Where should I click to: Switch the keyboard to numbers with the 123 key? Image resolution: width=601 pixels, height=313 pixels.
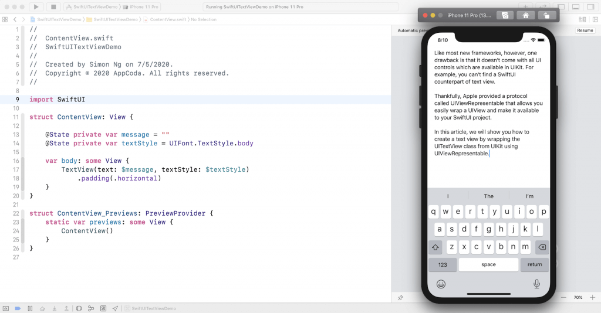[443, 265]
